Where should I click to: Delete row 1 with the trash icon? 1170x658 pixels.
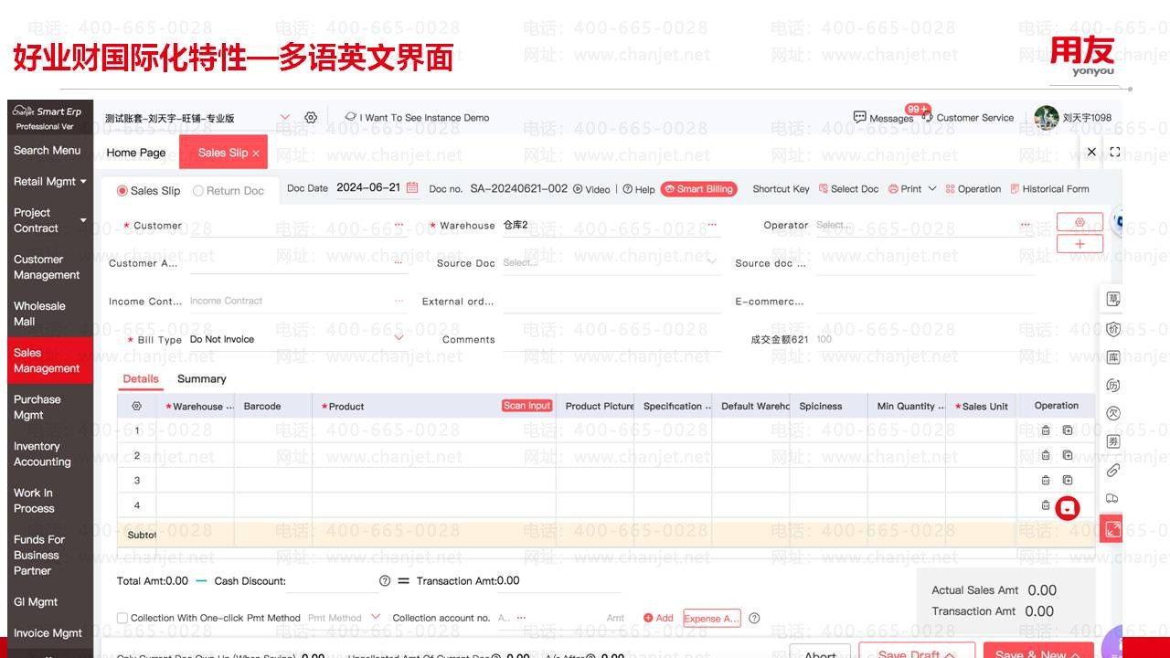tap(1046, 430)
